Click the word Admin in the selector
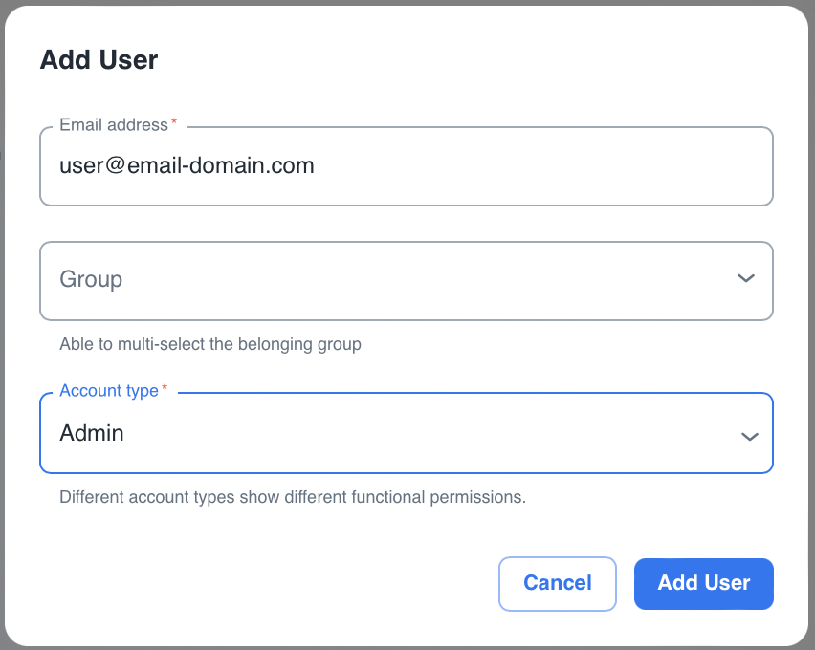 click(92, 433)
